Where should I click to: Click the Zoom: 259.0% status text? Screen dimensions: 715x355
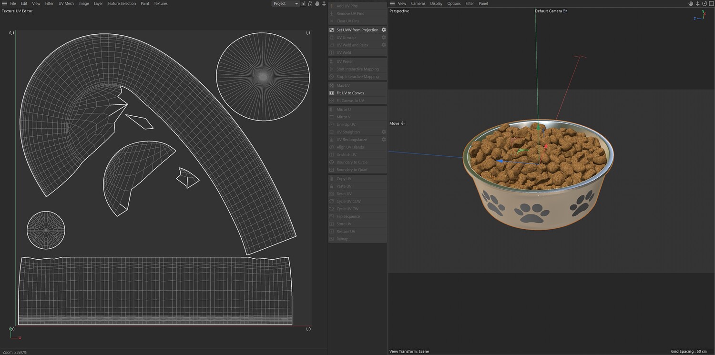pyautogui.click(x=14, y=352)
